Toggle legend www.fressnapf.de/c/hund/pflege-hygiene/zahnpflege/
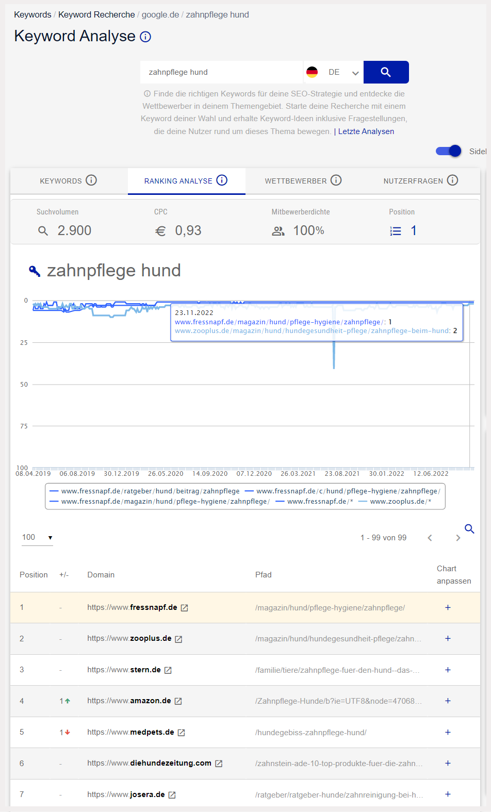The image size is (491, 812). (x=342, y=491)
